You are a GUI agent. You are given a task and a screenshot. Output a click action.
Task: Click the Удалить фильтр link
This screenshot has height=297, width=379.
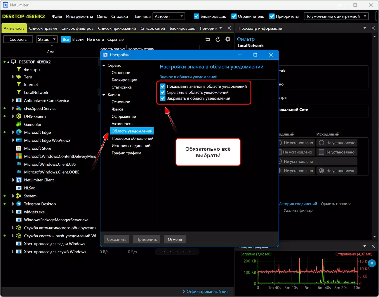(298, 210)
